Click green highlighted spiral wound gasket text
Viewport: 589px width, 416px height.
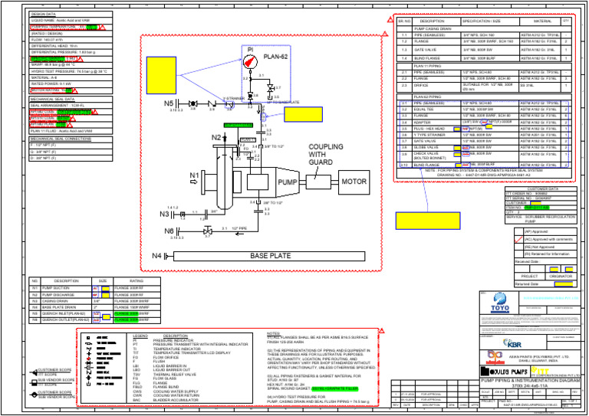[334, 388]
